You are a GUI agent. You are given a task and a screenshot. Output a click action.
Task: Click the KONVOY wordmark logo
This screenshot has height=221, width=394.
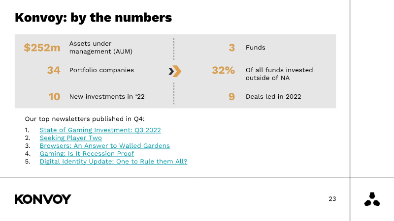[43, 199]
